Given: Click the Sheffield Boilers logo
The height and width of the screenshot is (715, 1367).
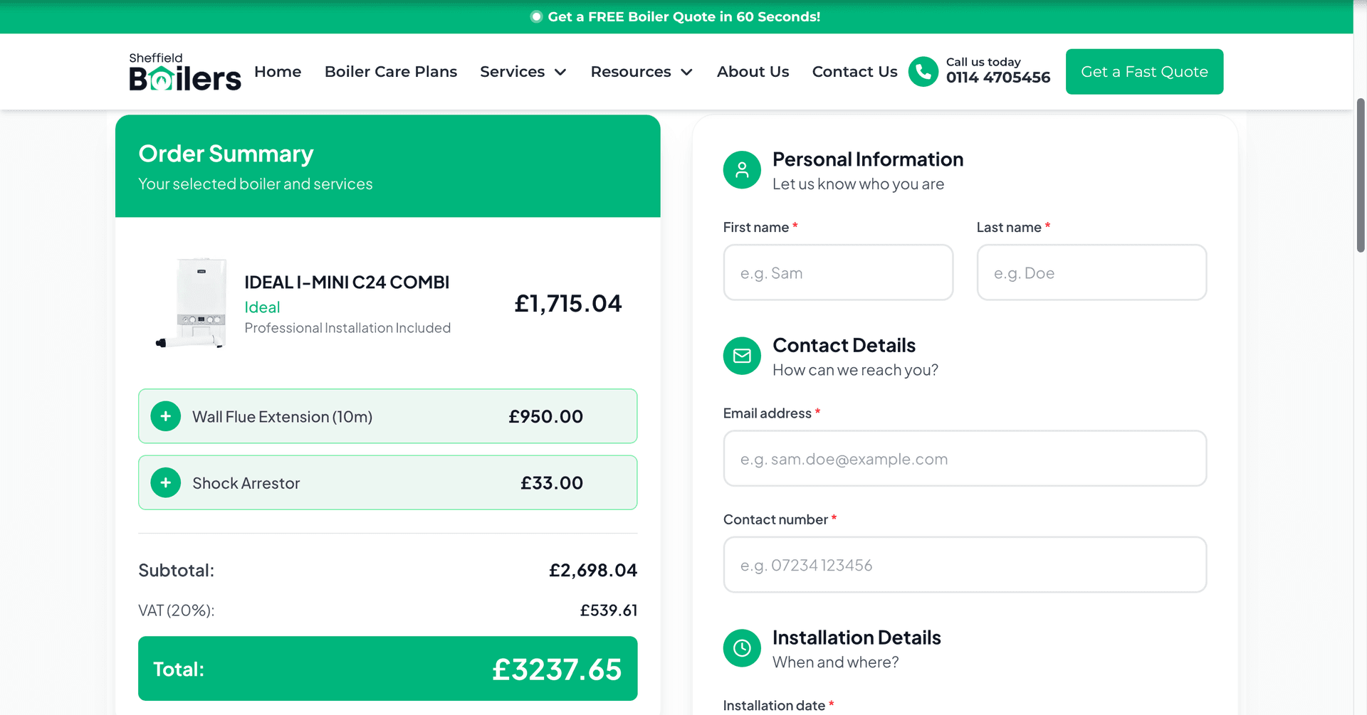Looking at the screenshot, I should [184, 72].
